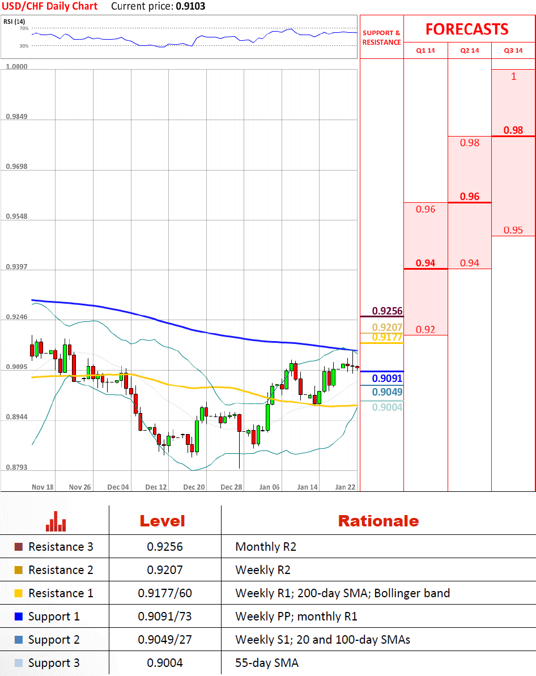Click the 0.9397 price axis label
The width and height of the screenshot is (536, 676).
tap(16, 267)
